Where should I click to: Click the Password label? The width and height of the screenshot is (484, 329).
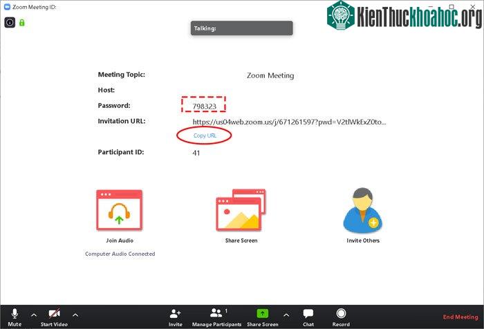point(114,106)
